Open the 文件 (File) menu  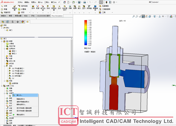coord(20,2)
